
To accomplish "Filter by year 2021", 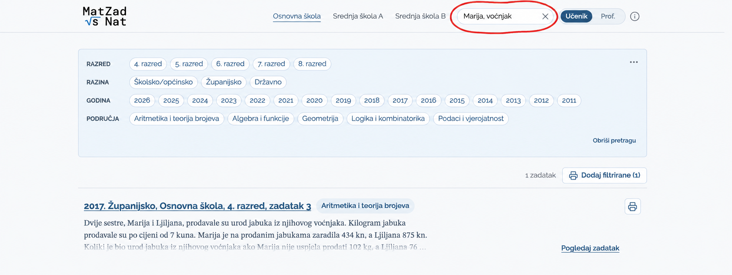I will click(x=286, y=100).
